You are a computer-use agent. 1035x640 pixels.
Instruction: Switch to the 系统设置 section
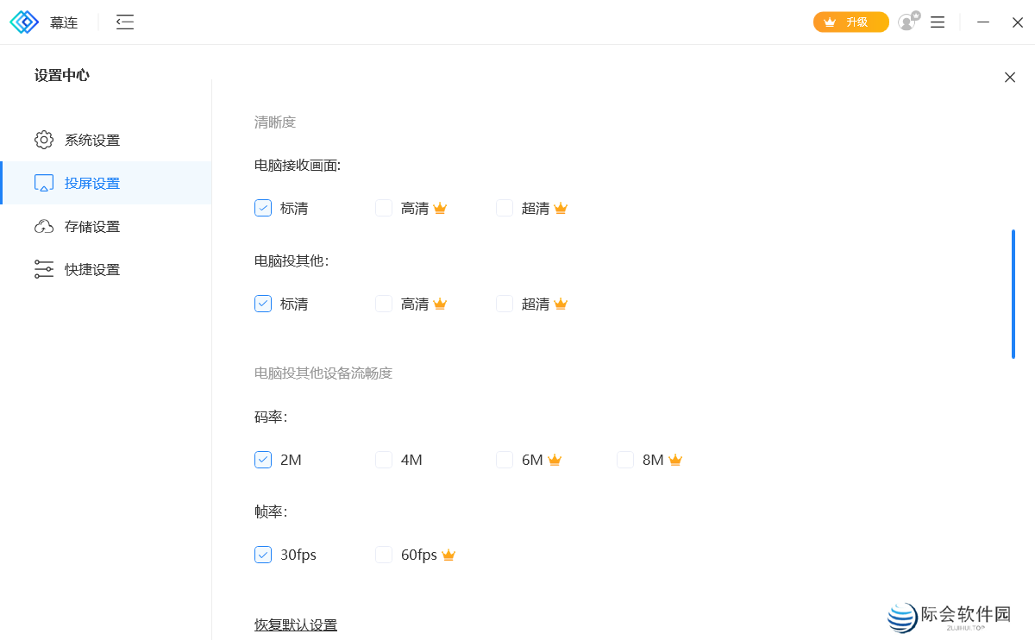pyautogui.click(x=90, y=139)
